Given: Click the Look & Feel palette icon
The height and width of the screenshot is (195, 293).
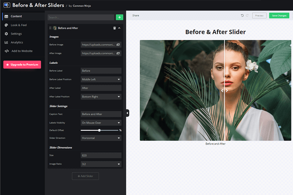Looking at the screenshot, I should [x=6, y=25].
